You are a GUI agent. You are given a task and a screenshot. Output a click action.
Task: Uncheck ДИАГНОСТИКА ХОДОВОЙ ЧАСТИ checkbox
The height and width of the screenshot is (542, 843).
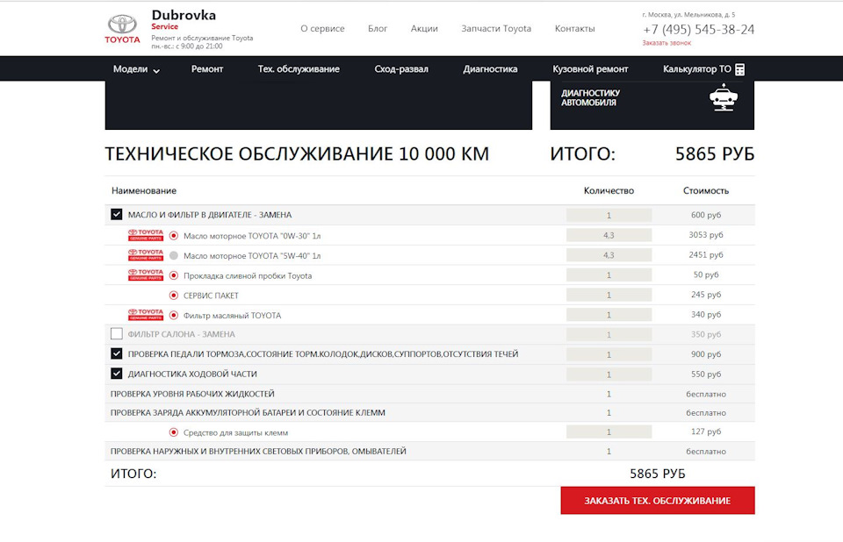[116, 374]
